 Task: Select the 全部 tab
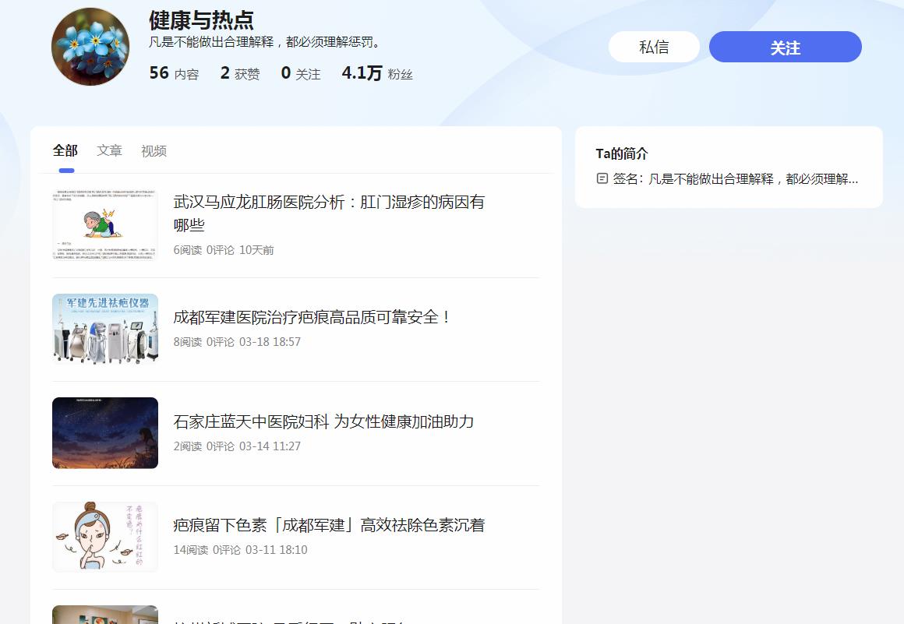[65, 151]
